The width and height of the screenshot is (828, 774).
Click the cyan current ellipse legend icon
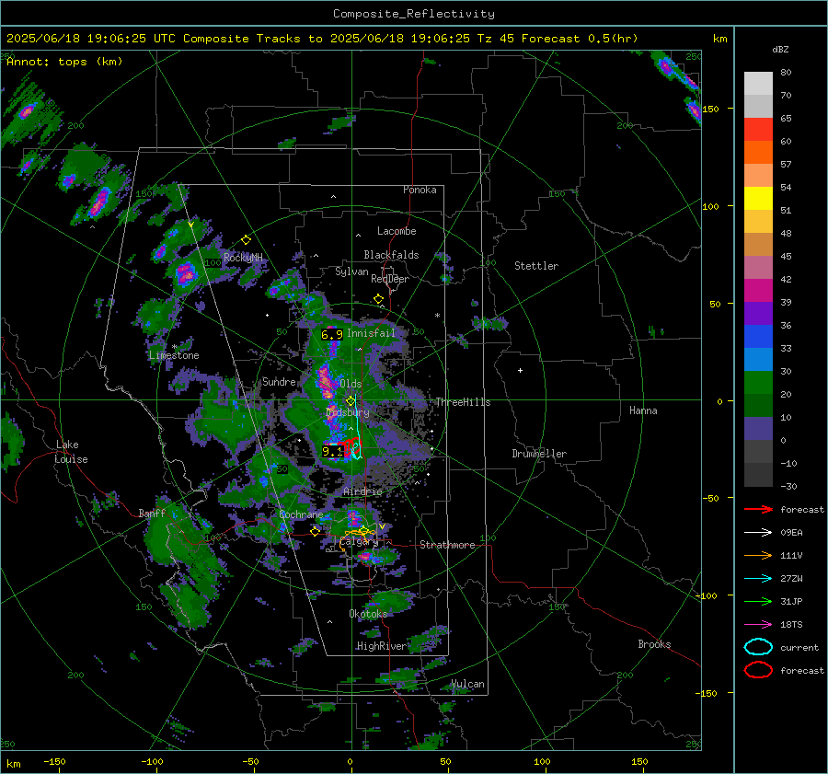(758, 647)
